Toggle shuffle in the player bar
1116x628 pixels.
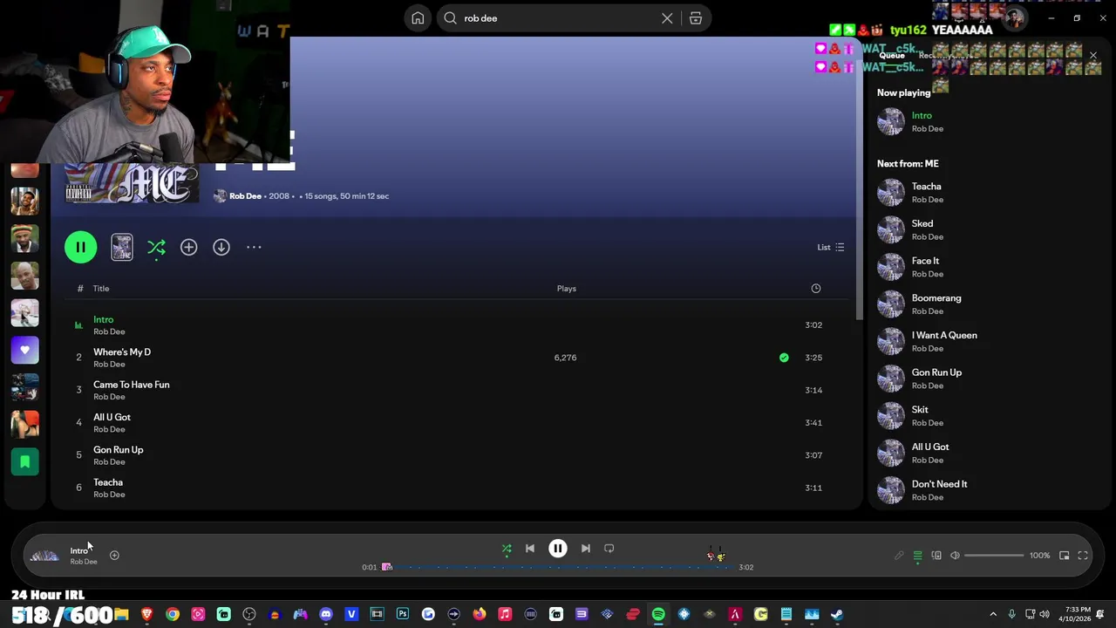tap(507, 549)
